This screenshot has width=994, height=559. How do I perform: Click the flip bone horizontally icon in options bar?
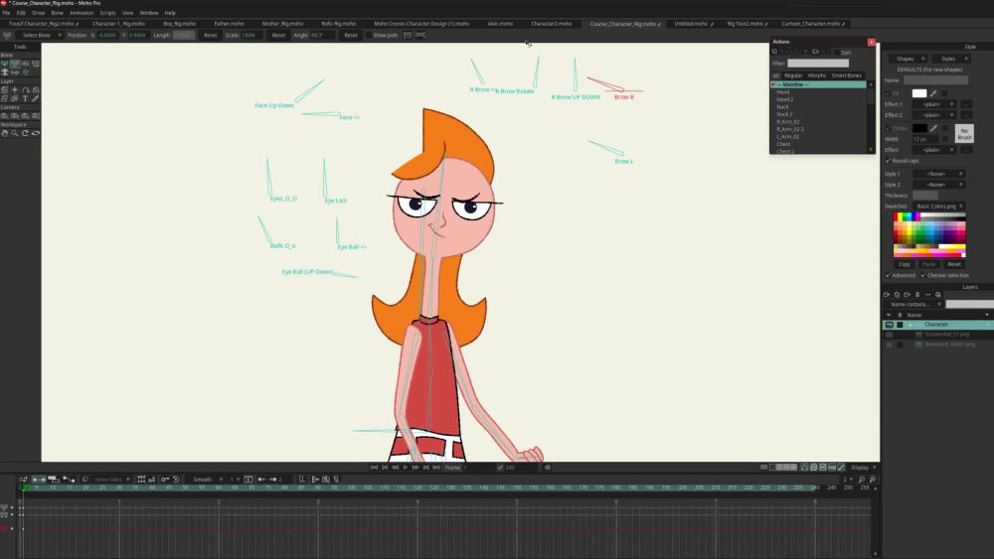(x=408, y=35)
